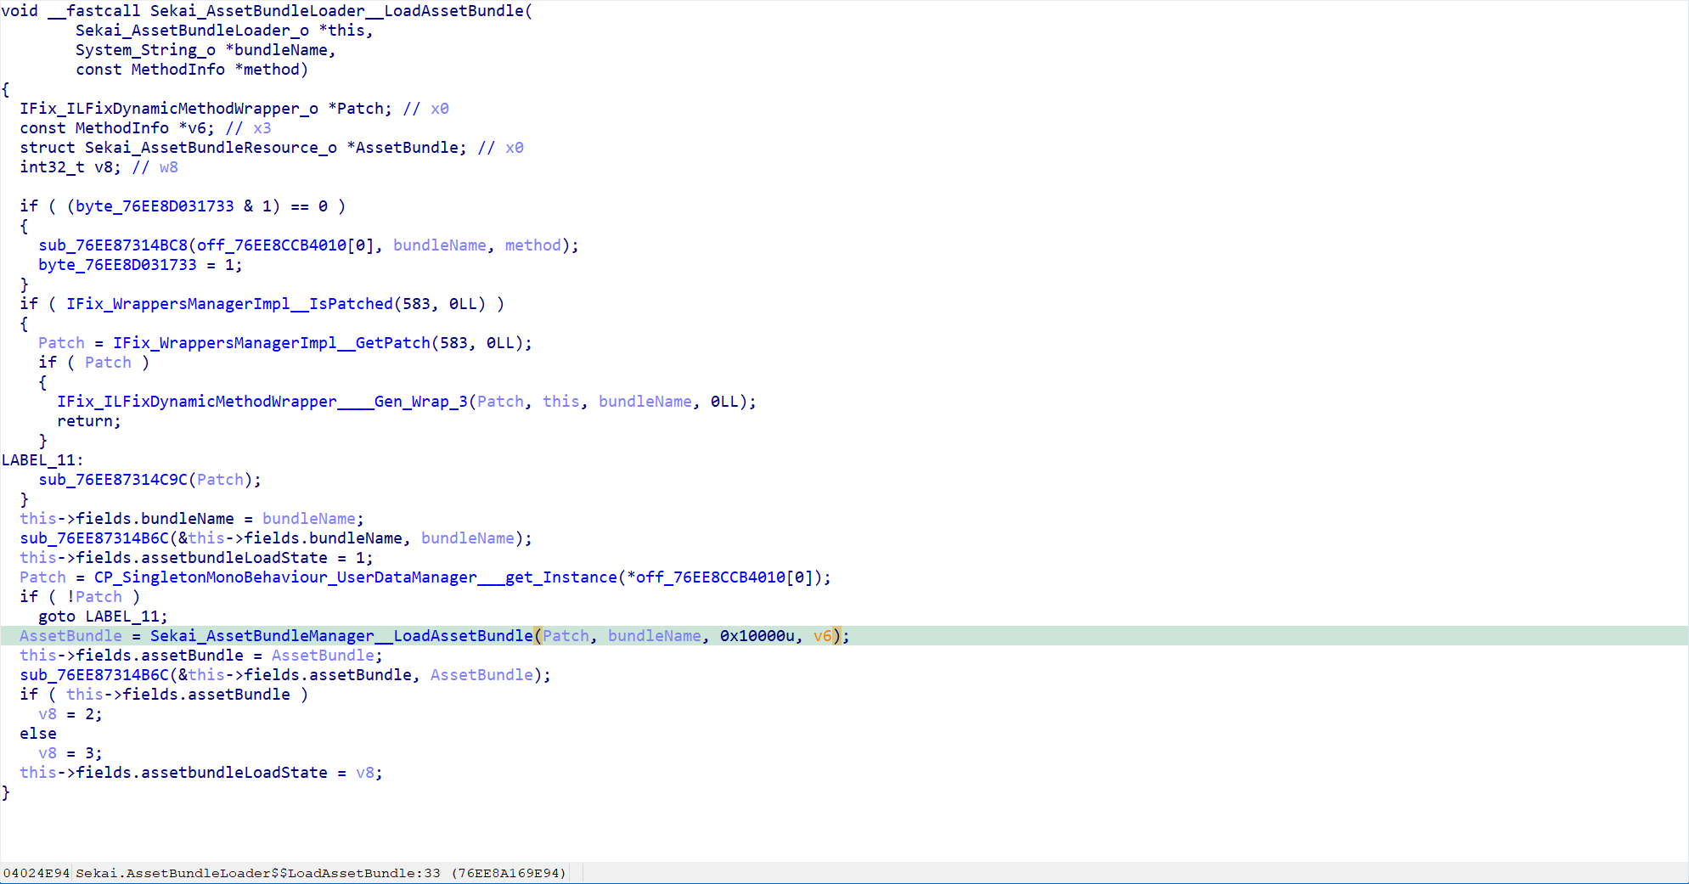Click 'this->fields.bundleName = bundleName;' line

click(192, 519)
